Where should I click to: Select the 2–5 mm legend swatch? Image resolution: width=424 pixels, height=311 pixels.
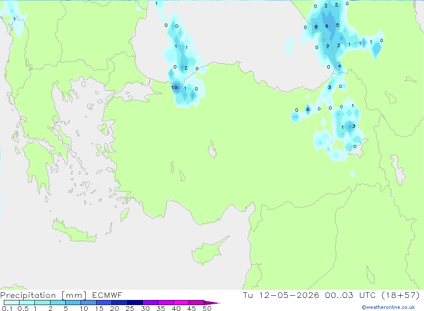[x=58, y=303]
